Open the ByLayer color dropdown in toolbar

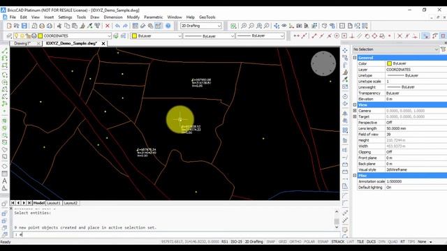point(179,36)
